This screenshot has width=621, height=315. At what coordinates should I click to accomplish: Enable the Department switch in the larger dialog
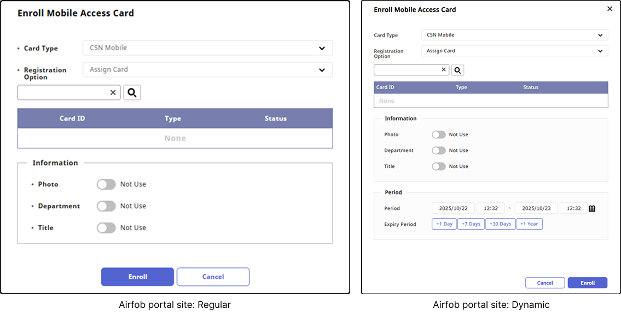[106, 206]
